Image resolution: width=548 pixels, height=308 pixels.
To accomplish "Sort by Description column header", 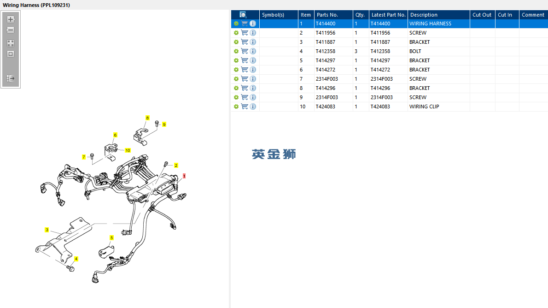I will [438, 15].
